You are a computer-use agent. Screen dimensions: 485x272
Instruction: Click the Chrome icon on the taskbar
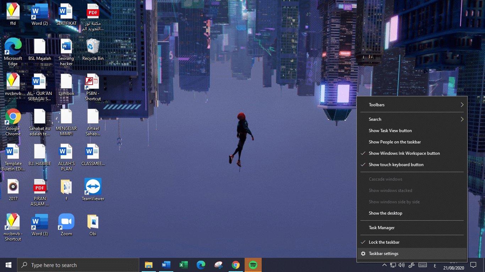click(236, 265)
